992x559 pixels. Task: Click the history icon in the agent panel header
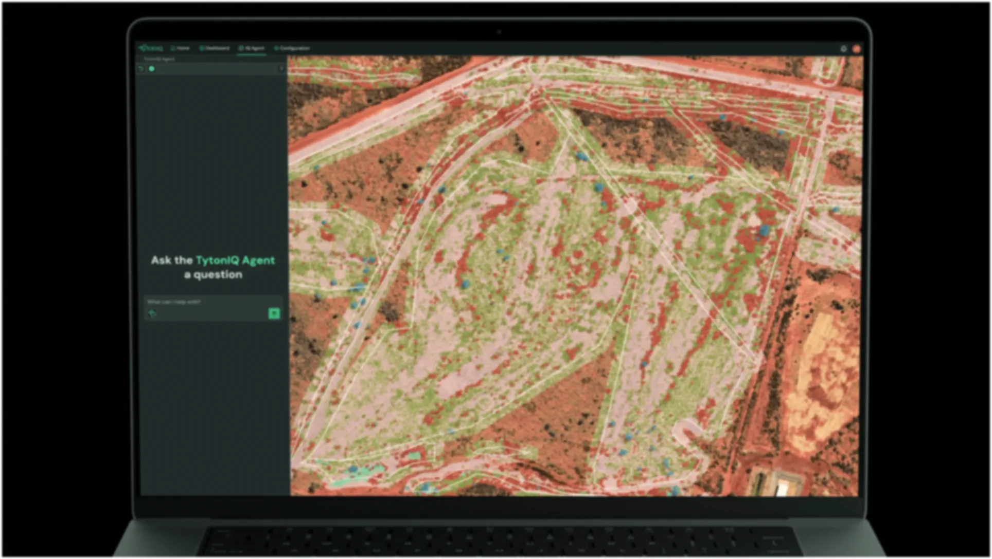pyautogui.click(x=141, y=68)
